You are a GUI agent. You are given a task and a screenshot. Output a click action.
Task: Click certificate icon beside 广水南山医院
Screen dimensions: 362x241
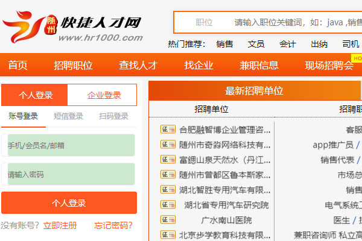(168, 219)
